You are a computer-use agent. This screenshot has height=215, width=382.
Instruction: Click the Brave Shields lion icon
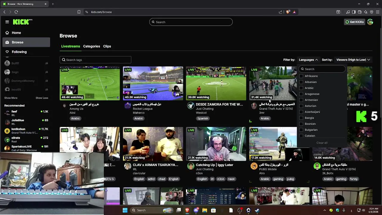(x=288, y=12)
